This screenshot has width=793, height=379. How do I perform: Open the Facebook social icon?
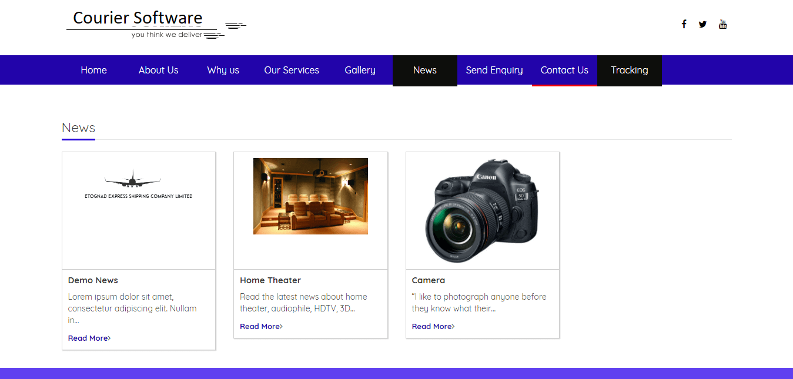click(x=684, y=24)
